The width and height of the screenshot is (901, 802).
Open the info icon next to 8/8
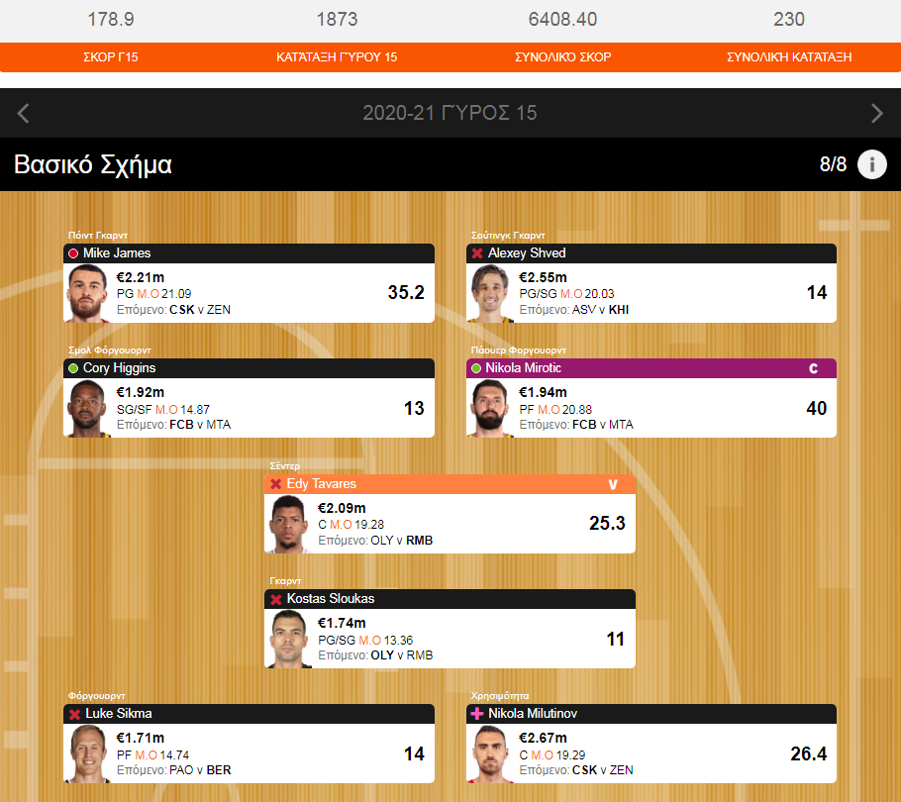point(871,165)
